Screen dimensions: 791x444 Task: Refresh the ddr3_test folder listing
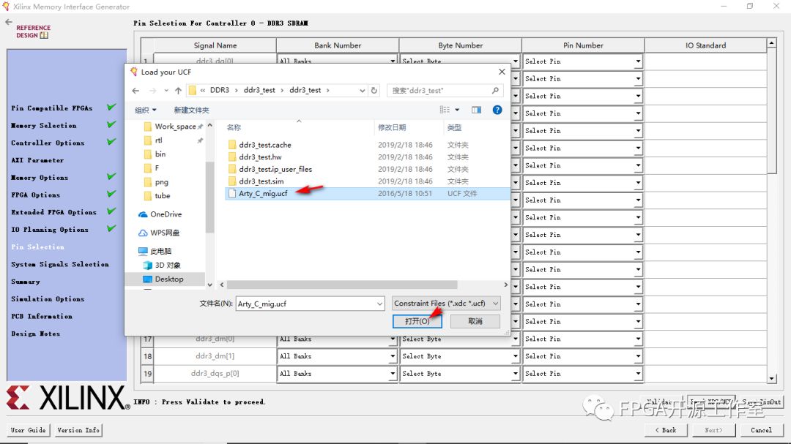(x=374, y=91)
